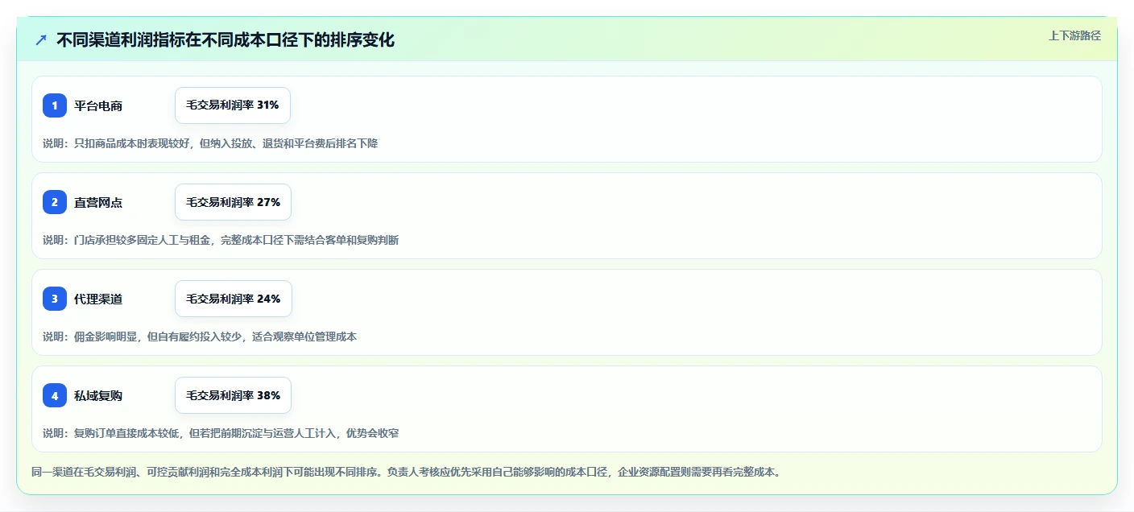Viewport: 1134px width, 512px height.
Task: Click the 直营网点 description about 固定人工与租金
Action: pos(221,240)
